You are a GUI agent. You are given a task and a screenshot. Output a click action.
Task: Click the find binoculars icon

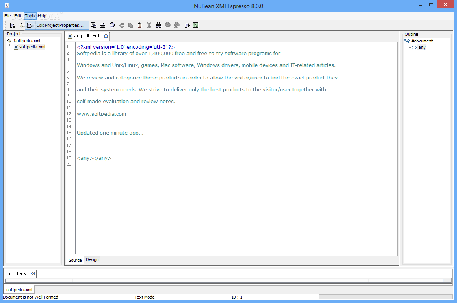[x=158, y=25]
